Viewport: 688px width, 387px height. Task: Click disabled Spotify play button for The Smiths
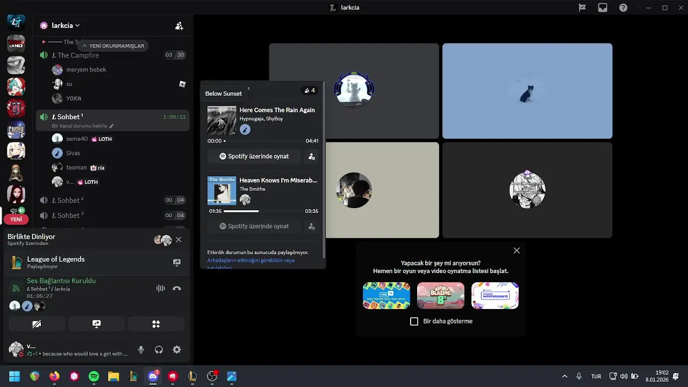254,226
